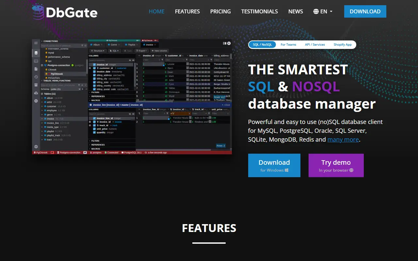Collapse the Postgres-connection tree node
This screenshot has width=418, height=261.
pos(42,65)
